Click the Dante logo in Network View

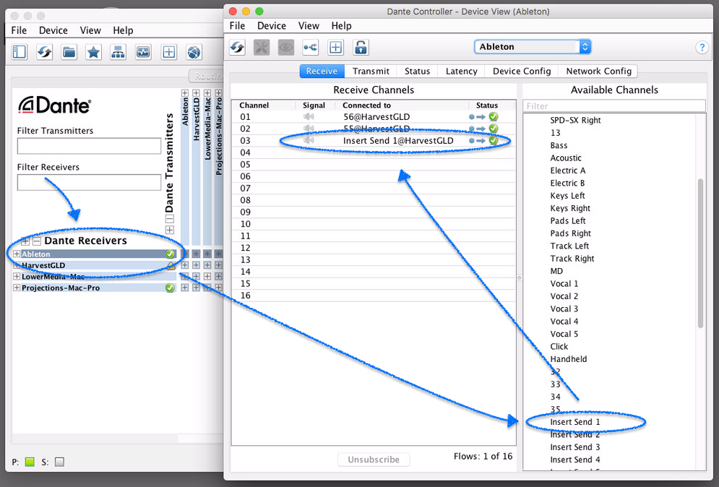point(55,105)
